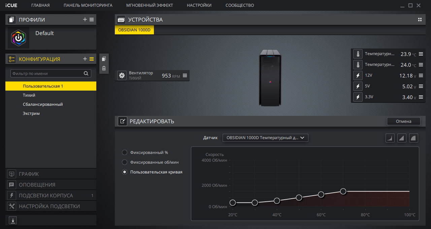Click the edit pencil icon beside РЕДАКТИРОВАТЬ
Screen dimensions: 431x229
click(x=123, y=121)
